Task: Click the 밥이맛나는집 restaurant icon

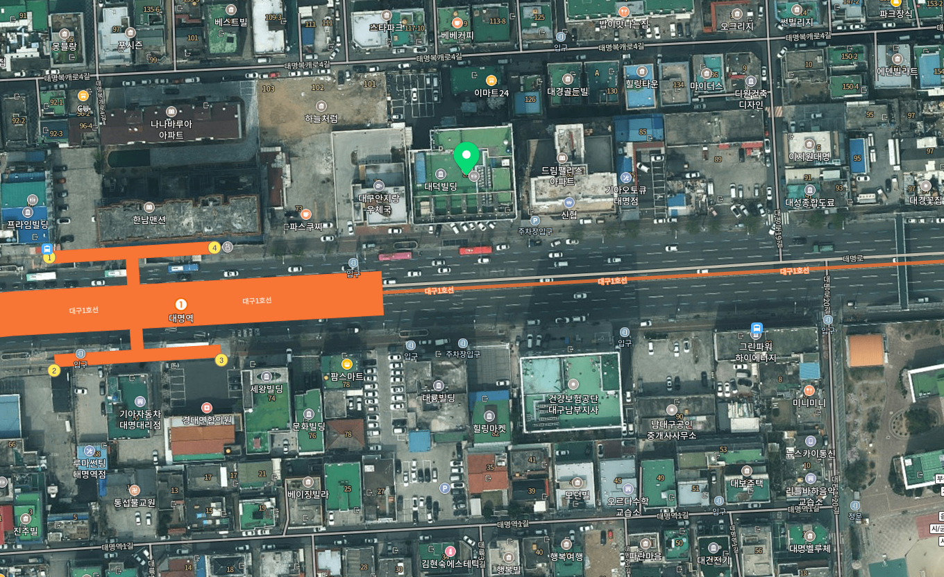Action: [623, 11]
